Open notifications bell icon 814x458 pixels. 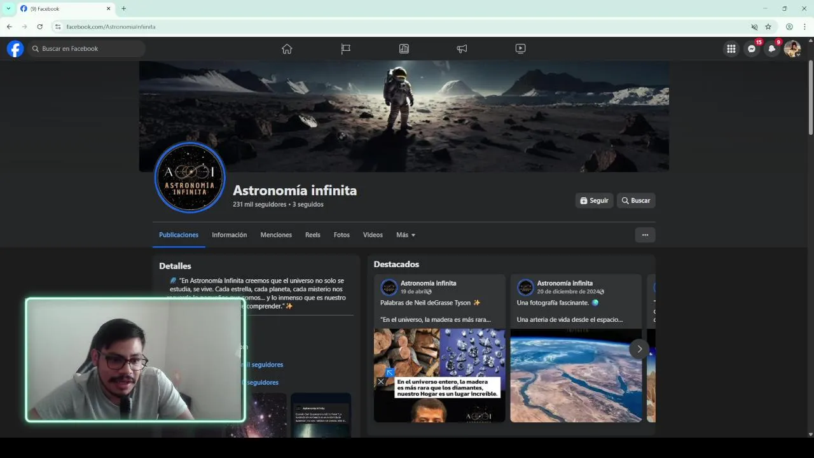(772, 48)
